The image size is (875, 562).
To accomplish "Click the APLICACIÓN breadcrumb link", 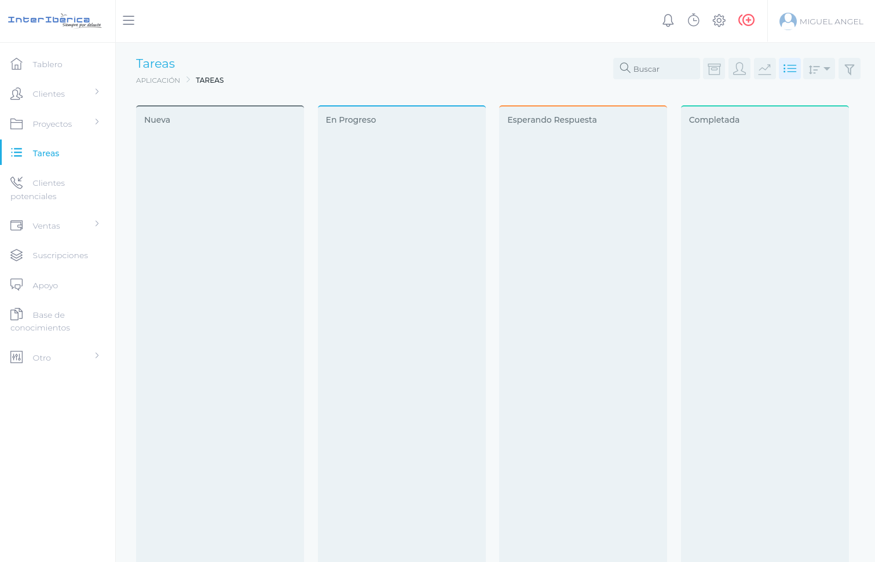I will (x=158, y=80).
